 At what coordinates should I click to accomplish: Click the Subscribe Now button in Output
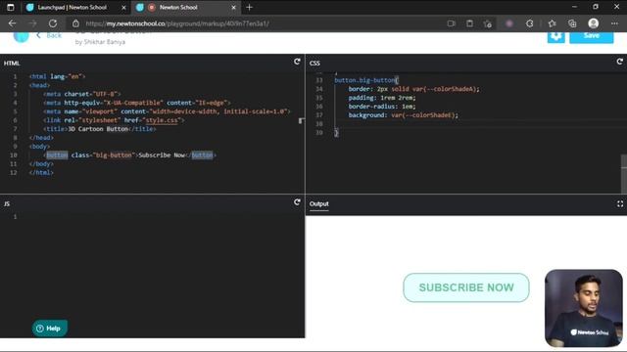[466, 287]
